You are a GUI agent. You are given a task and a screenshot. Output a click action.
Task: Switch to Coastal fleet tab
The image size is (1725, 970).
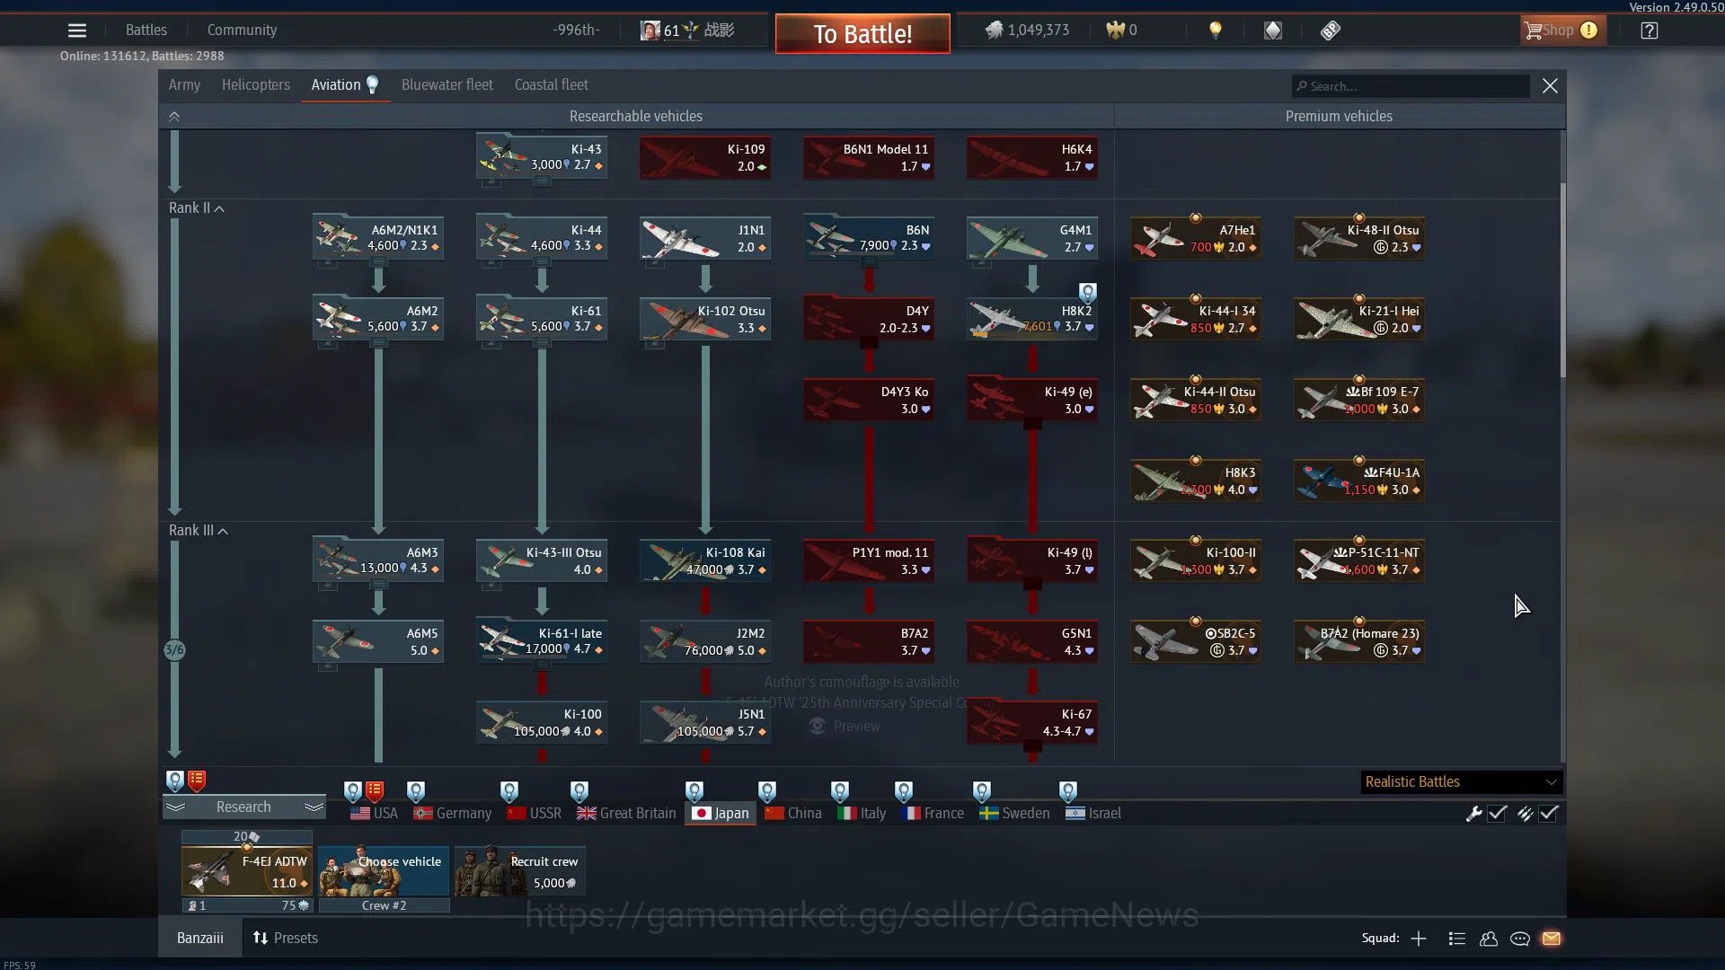click(x=552, y=85)
